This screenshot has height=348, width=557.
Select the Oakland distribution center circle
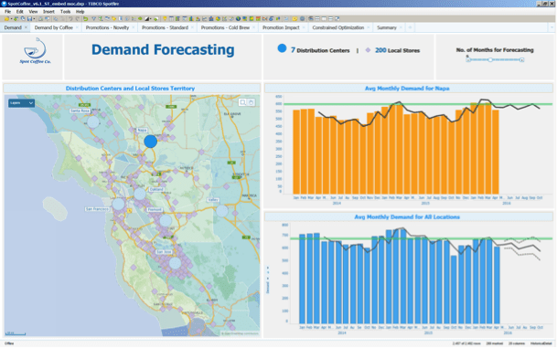tap(140, 194)
